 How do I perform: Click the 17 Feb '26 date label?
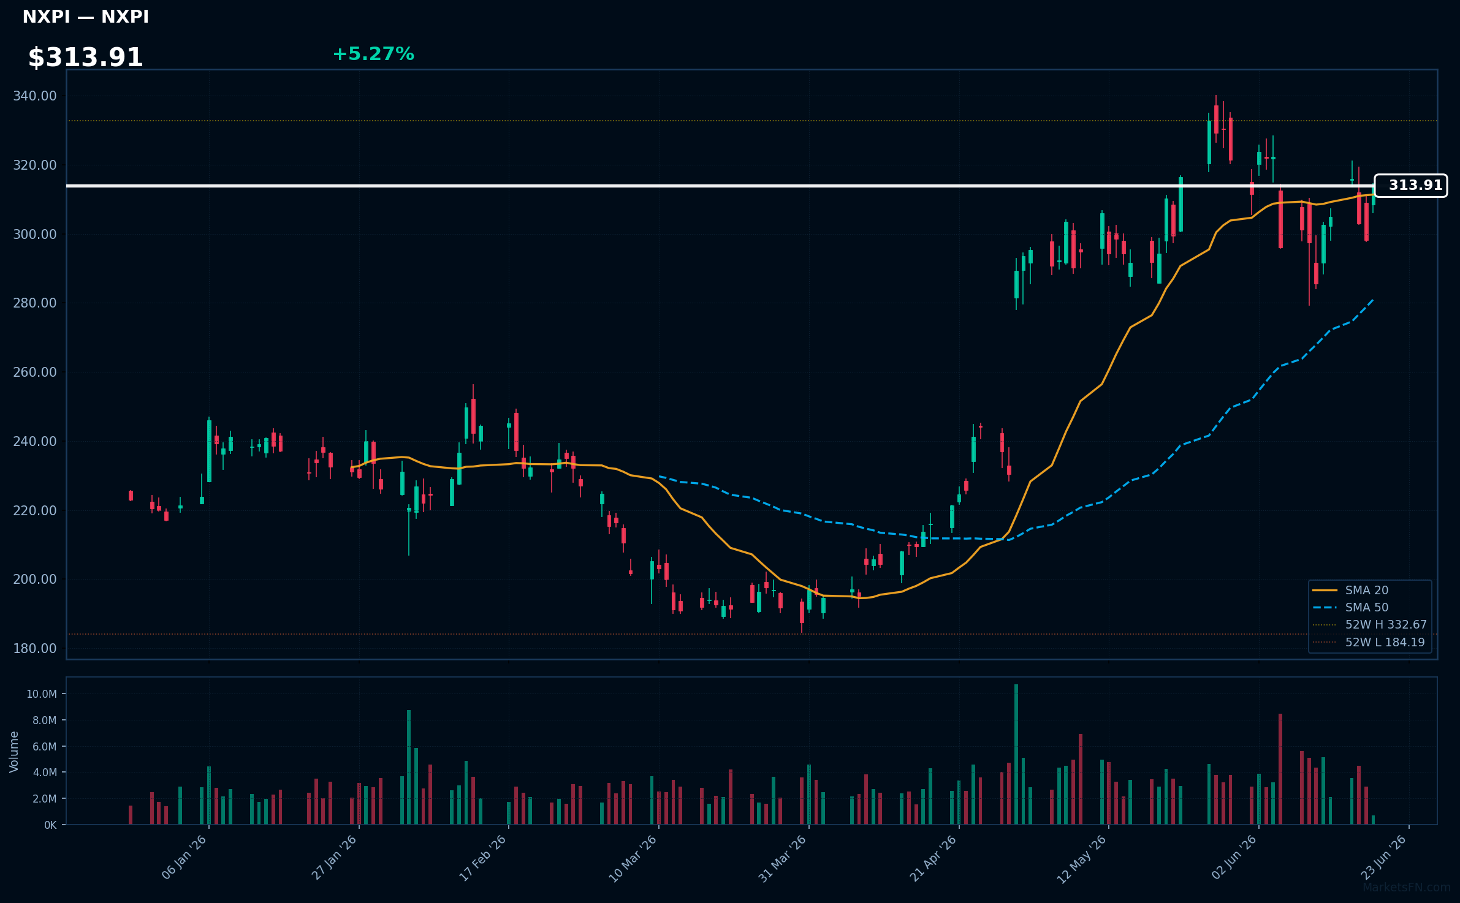(x=483, y=858)
